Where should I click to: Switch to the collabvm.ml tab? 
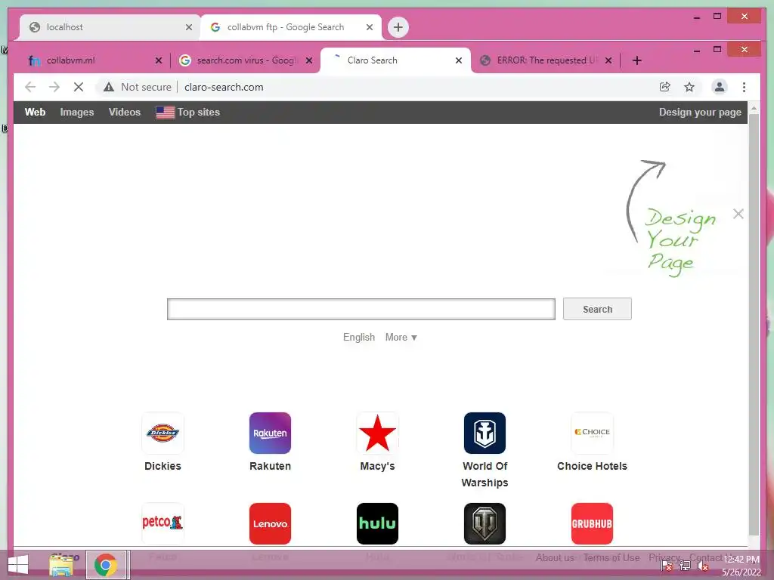91,60
